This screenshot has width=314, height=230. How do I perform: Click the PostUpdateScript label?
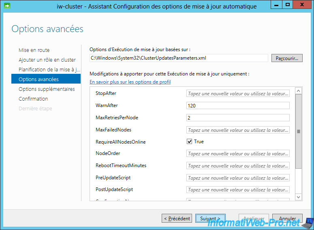click(x=114, y=189)
